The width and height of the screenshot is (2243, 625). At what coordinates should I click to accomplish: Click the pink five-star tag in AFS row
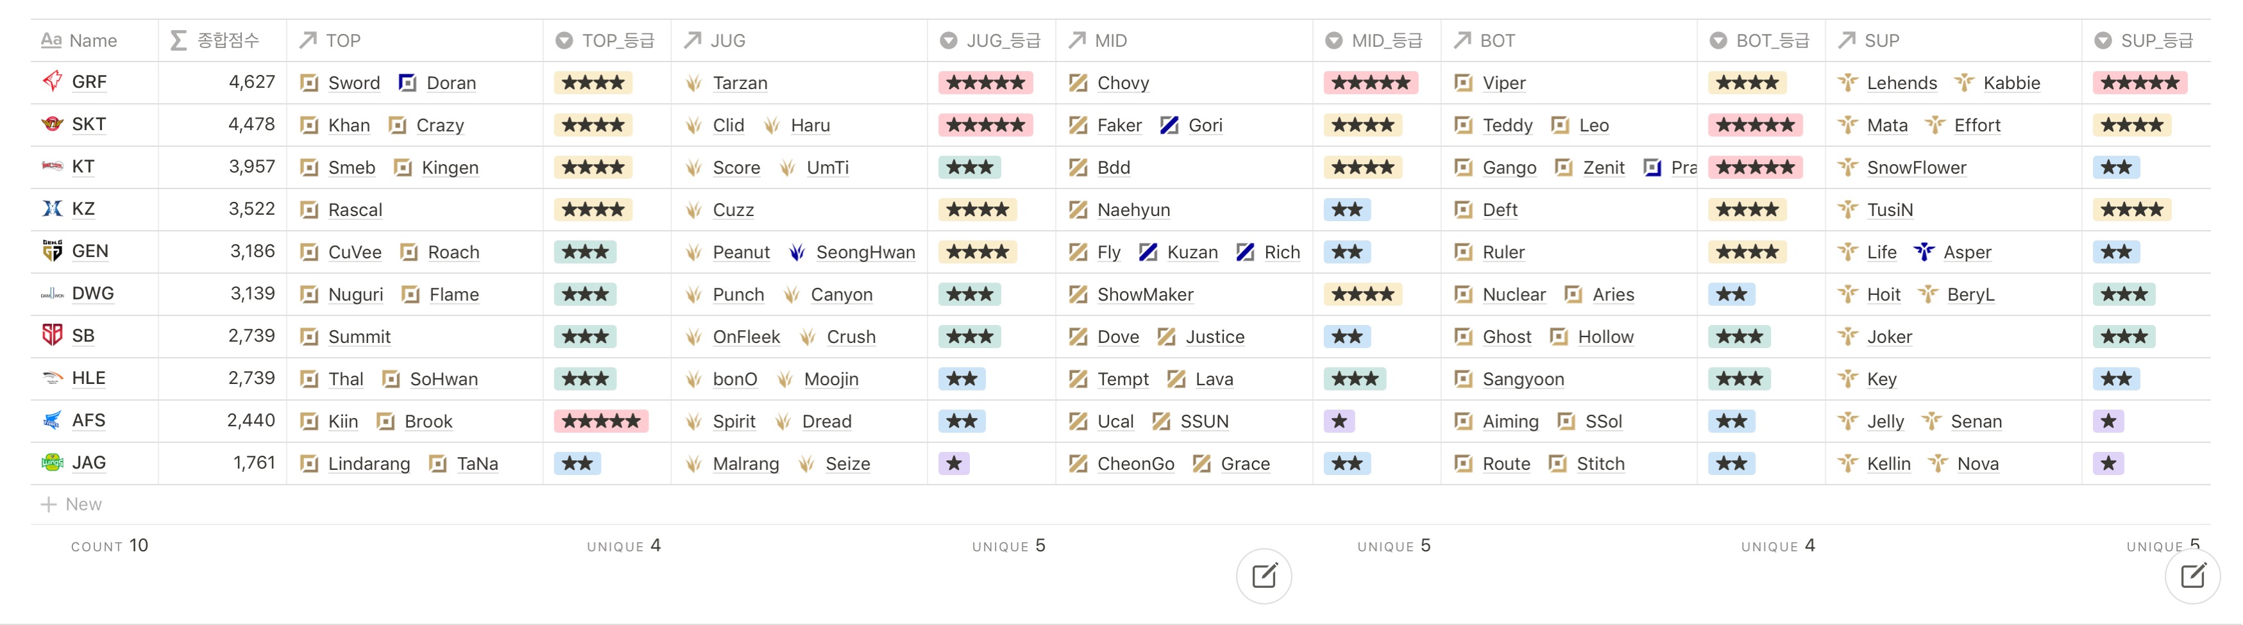[601, 421]
